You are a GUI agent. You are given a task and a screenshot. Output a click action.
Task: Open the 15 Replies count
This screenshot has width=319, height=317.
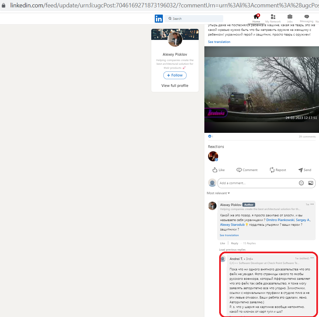tap(249, 243)
